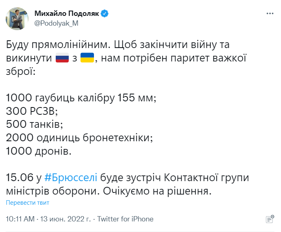Open the Twitter for iPhone source link

tap(125, 219)
